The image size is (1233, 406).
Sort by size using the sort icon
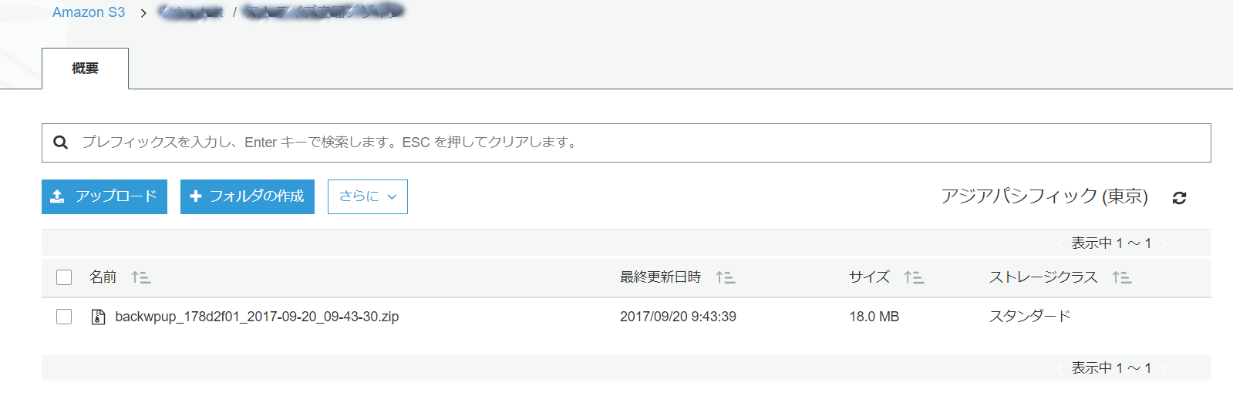pyautogui.click(x=914, y=277)
